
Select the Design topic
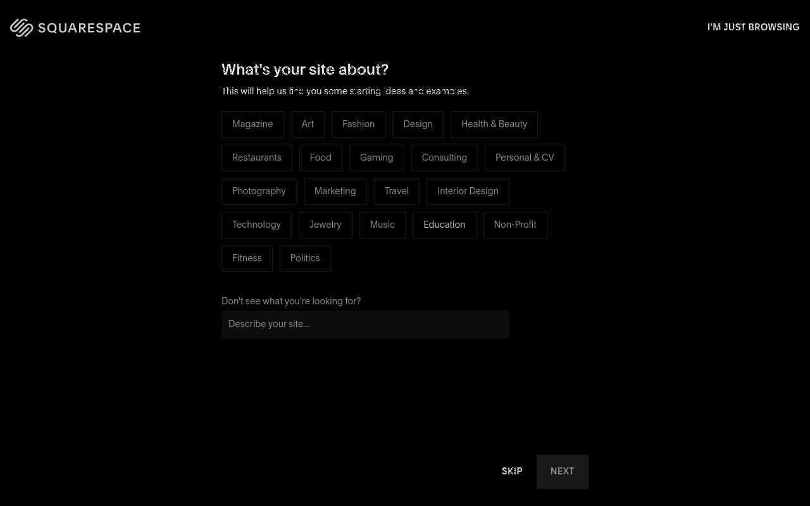click(418, 125)
